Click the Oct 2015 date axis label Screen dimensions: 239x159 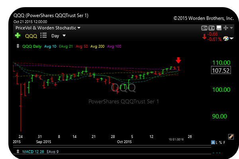pyautogui.click(x=124, y=142)
